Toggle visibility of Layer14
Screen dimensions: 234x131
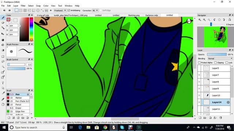[x=199, y=102]
